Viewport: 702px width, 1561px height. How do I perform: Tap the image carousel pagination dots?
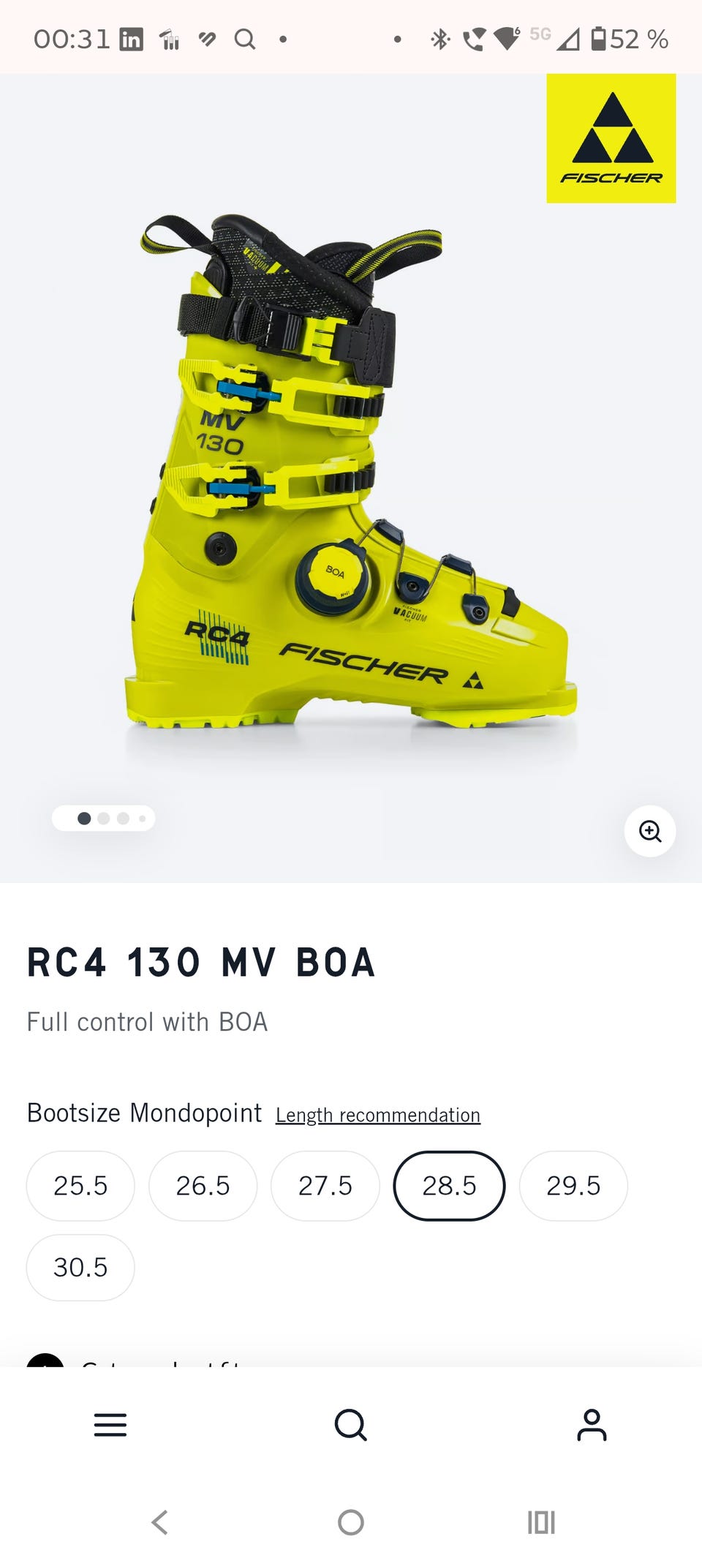(x=103, y=819)
